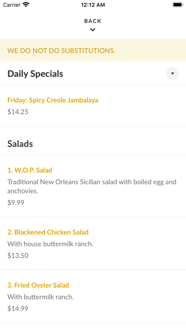This screenshot has width=186, height=331.
Task: Tap the $14.99 price
Action: [18, 309]
